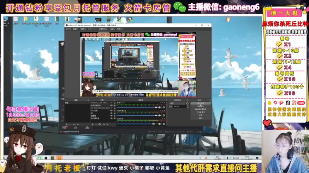
Task: Hide the 榜一 source
Action: point(112,113)
